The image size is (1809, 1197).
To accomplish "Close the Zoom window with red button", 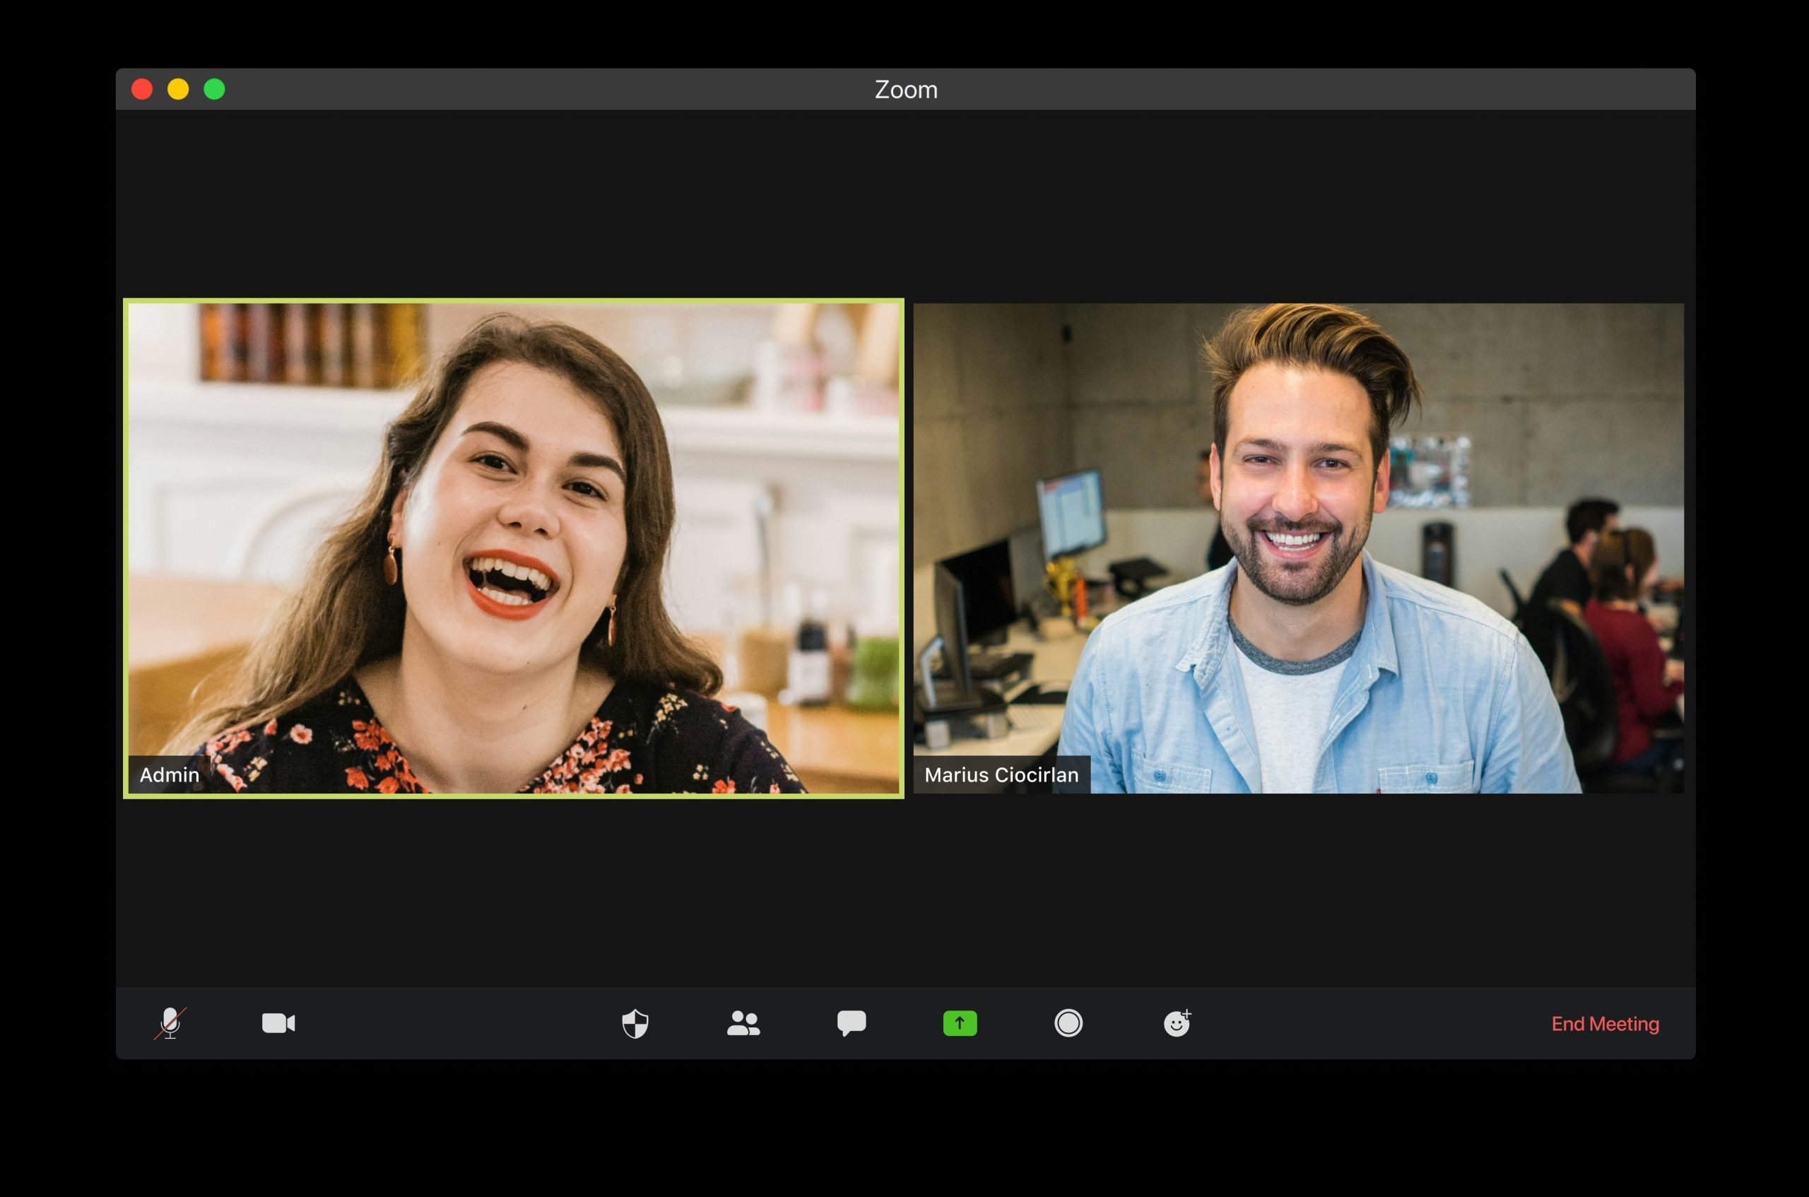I will 142,89.
